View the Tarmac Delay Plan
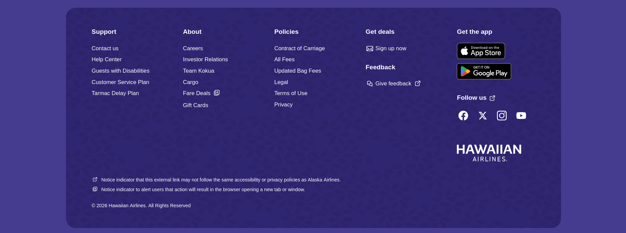Screen dimensions: 626x233 point(115,93)
